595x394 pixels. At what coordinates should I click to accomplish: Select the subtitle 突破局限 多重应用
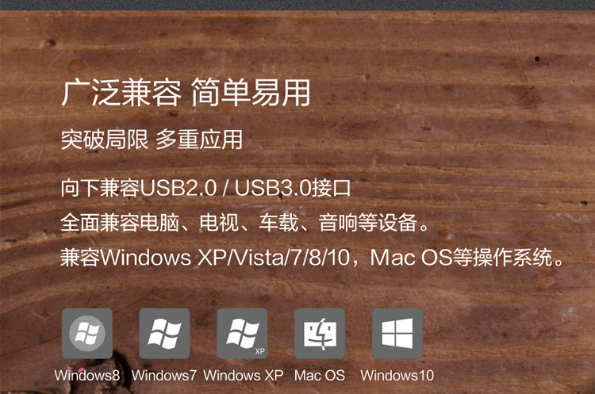tap(152, 140)
